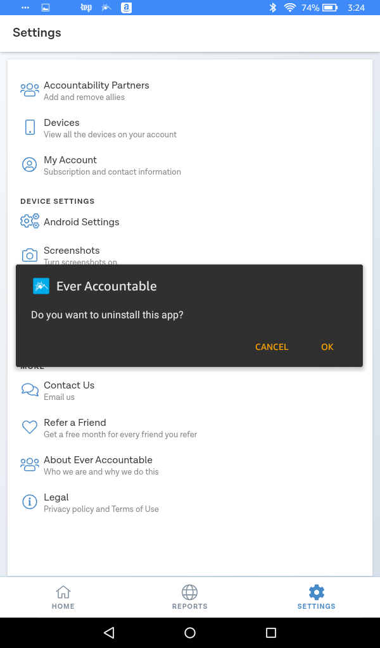The width and height of the screenshot is (380, 648).
Task: Tap the Contact Us chat bubbles icon
Action: pos(30,390)
